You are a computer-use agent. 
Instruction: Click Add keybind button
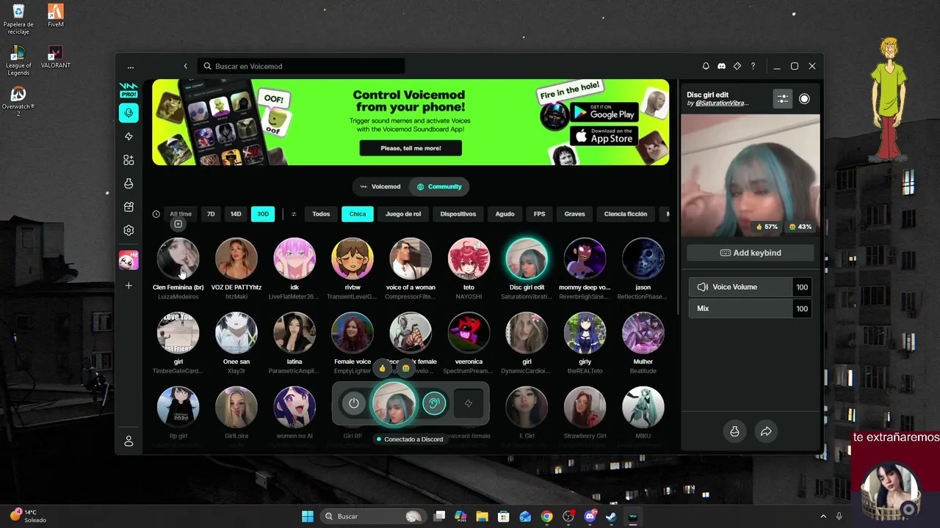click(750, 253)
